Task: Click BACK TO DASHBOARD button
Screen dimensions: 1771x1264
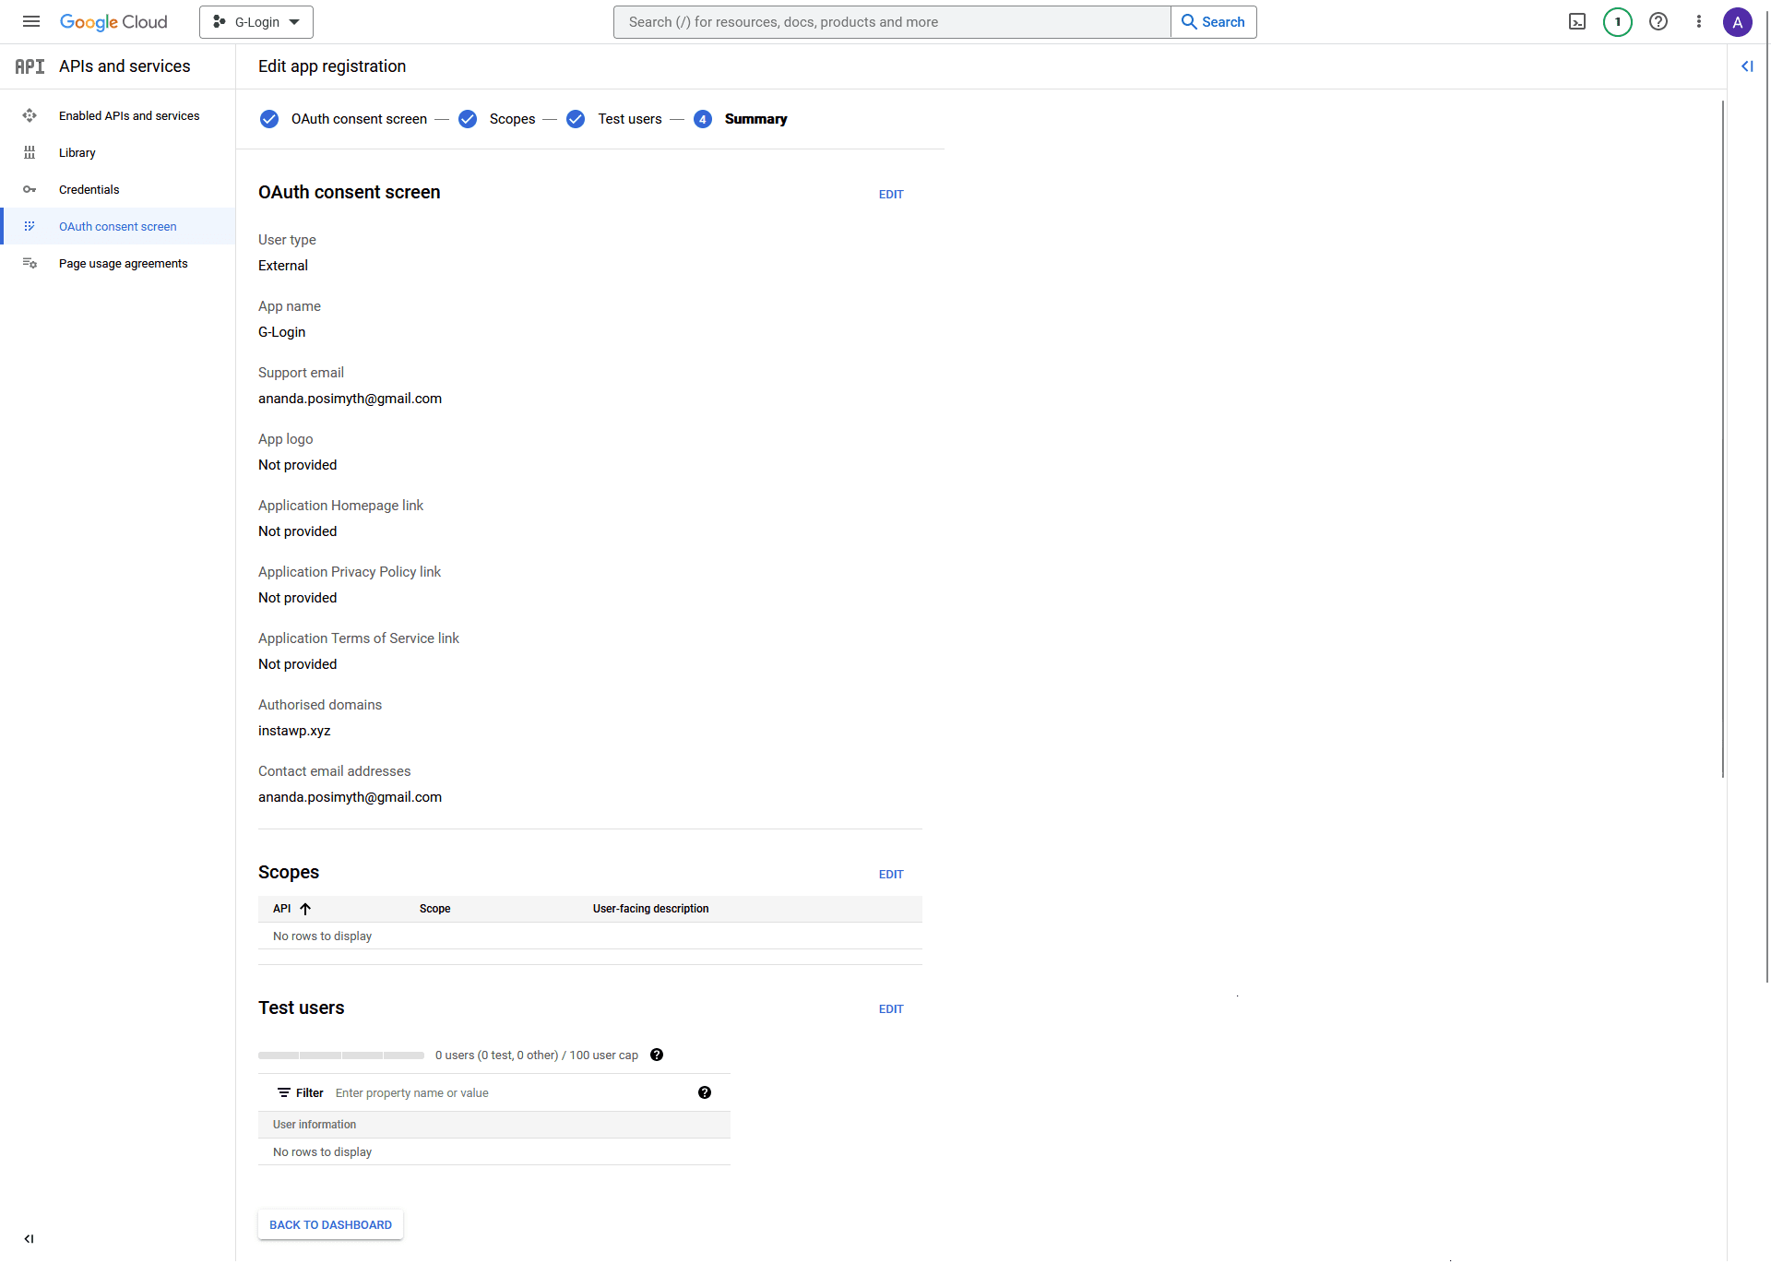Action: [331, 1224]
